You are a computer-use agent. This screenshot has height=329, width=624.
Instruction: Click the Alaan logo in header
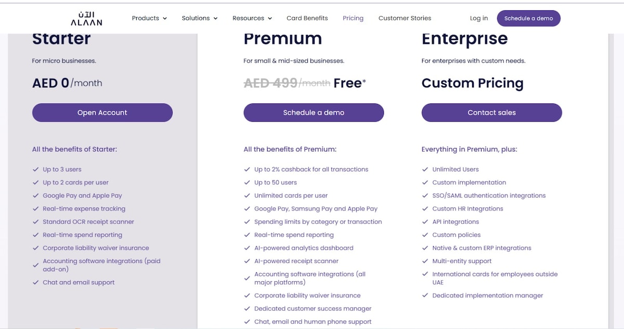click(x=86, y=18)
